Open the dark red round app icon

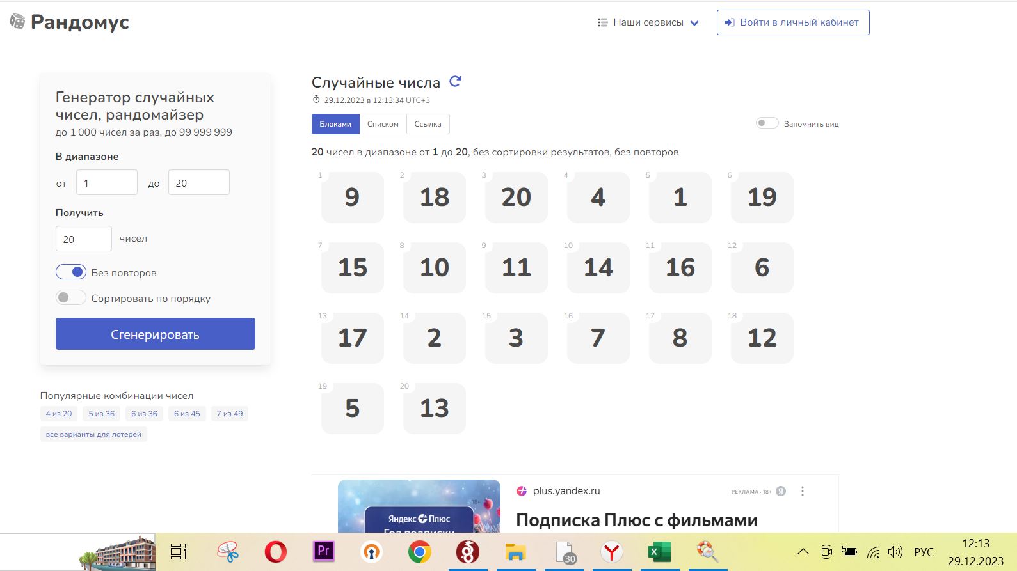468,552
